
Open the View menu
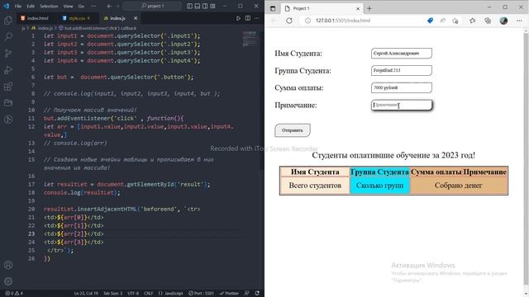coord(68,6)
